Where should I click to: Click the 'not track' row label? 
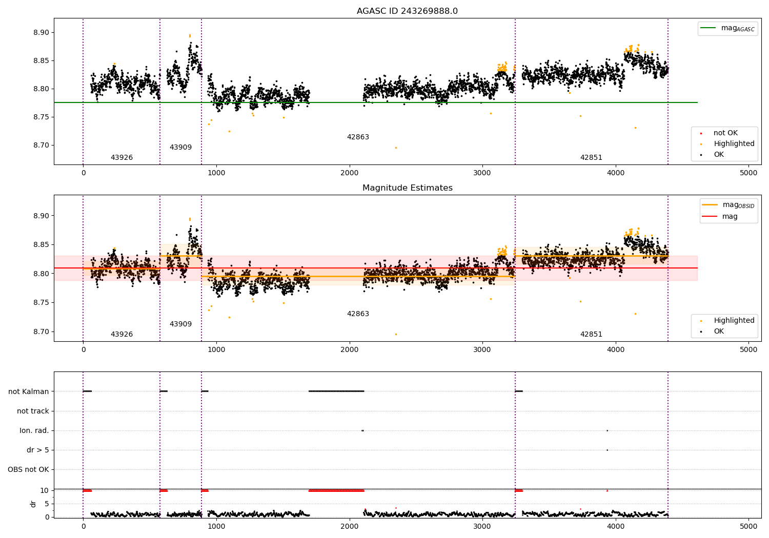point(33,411)
